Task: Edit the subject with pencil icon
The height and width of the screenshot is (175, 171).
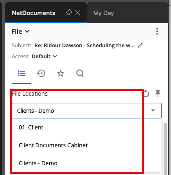Action: [140, 45]
